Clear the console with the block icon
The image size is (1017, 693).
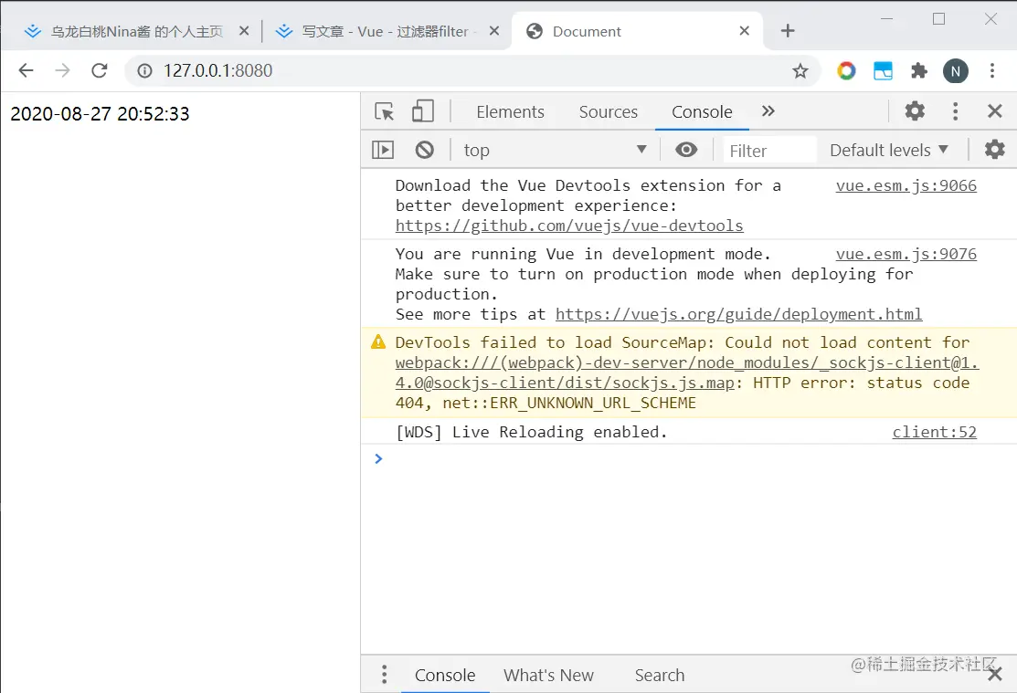[x=424, y=150]
